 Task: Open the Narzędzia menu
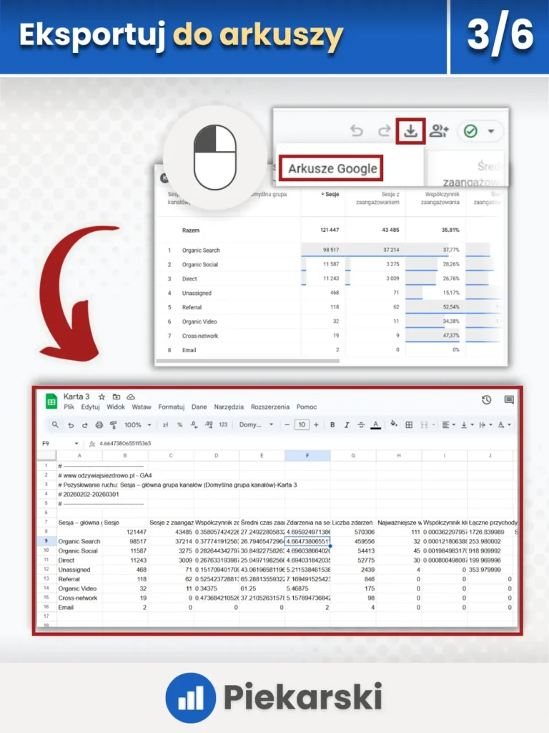tap(229, 407)
